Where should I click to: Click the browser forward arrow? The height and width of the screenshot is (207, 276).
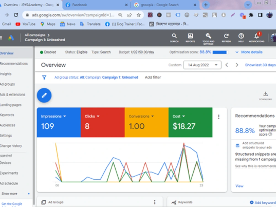coord(7,15)
